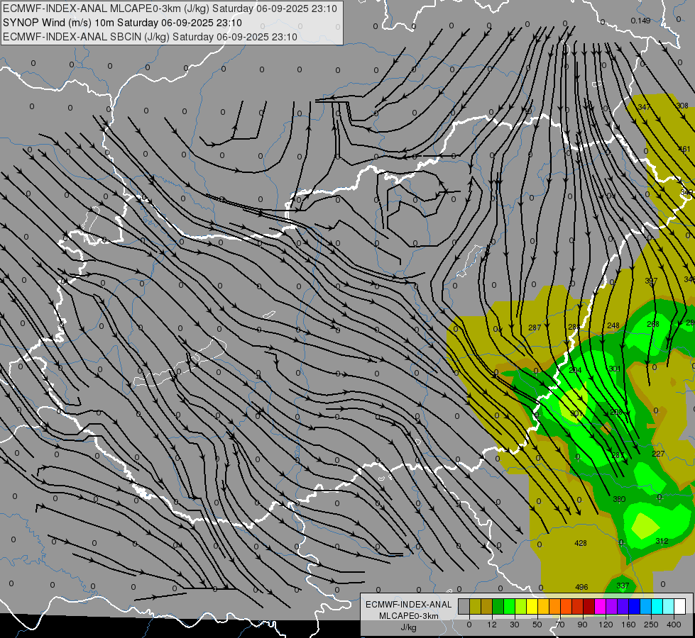Click the legend tick label 120
The width and height of the screenshot is (695, 638).
coord(606,625)
